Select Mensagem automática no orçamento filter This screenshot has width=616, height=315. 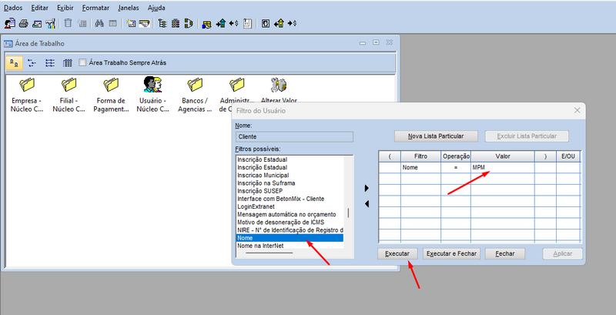tap(290, 214)
